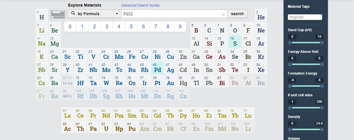Screen dimensions: 354x140
Task: Click the magnifier icon beside by Formula
Action: tap(73, 13)
